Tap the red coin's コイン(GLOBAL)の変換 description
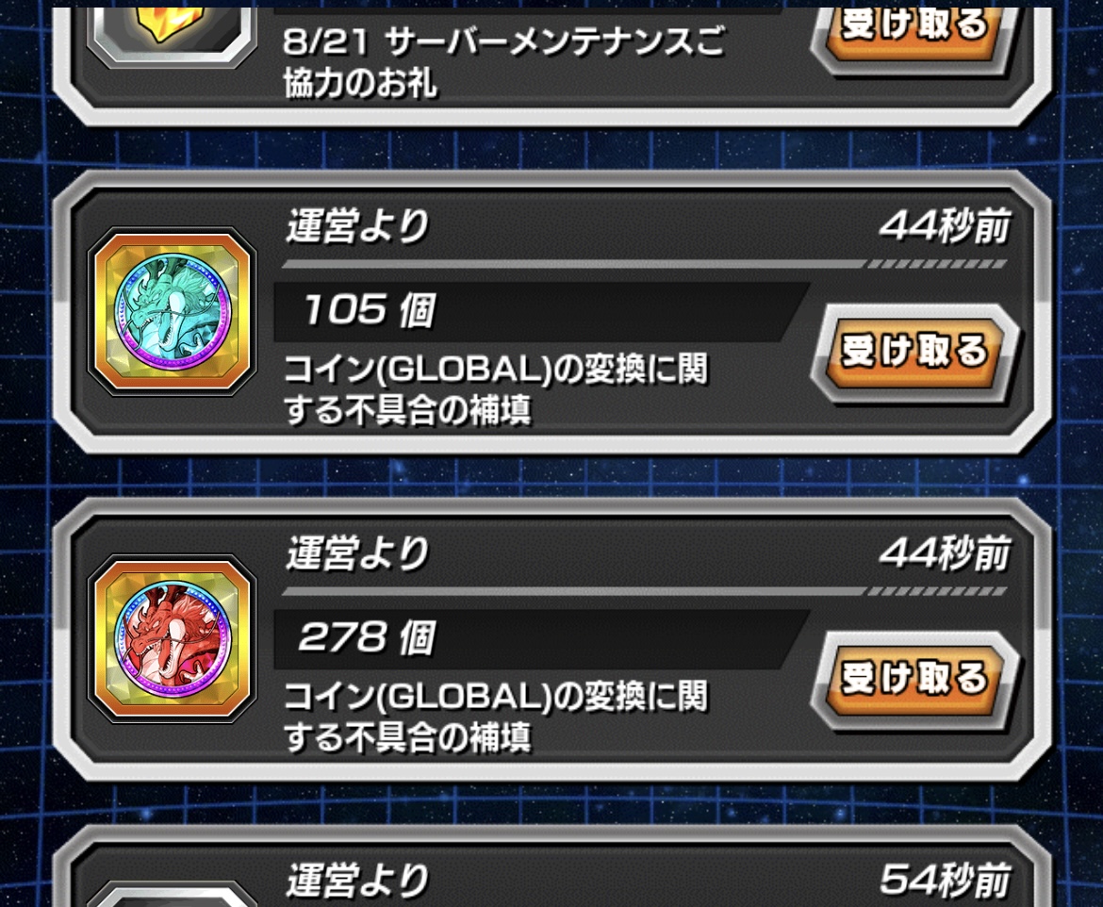 (x=495, y=717)
